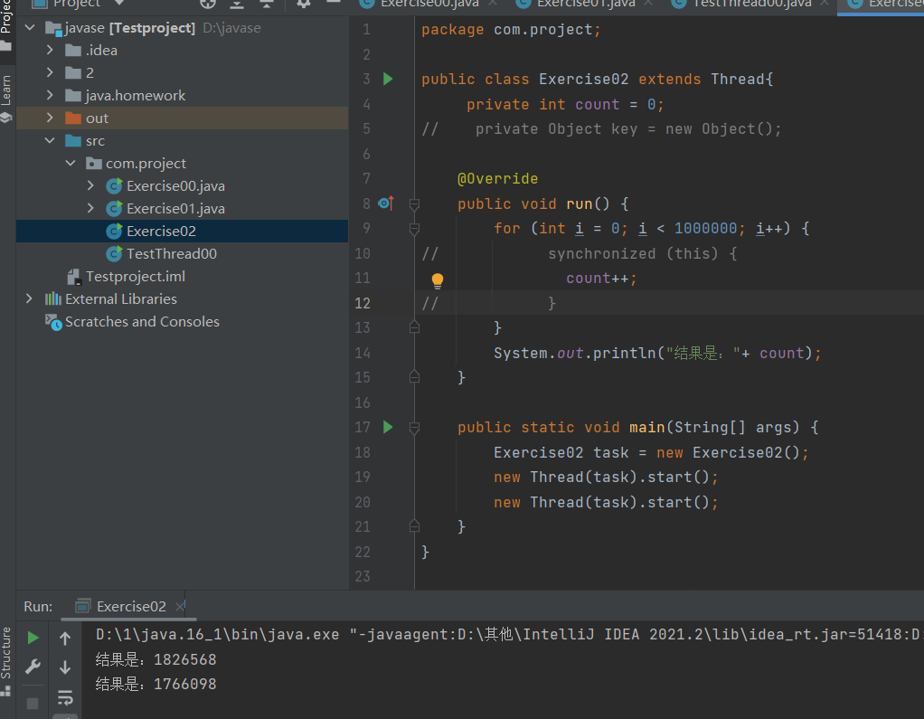Image resolution: width=924 pixels, height=719 pixels.
Task: Click the Exercise00.java class icon in the tree
Action: [114, 186]
